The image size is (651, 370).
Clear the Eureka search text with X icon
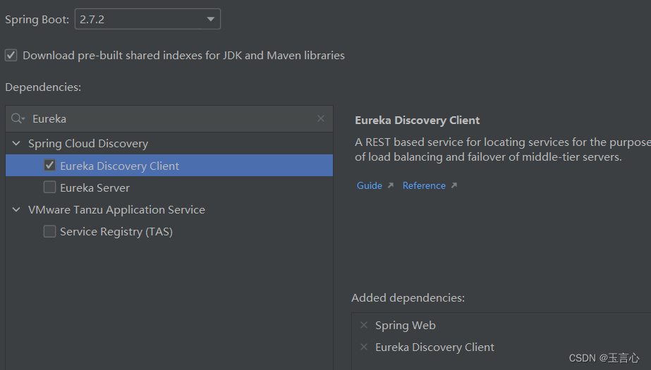click(321, 118)
